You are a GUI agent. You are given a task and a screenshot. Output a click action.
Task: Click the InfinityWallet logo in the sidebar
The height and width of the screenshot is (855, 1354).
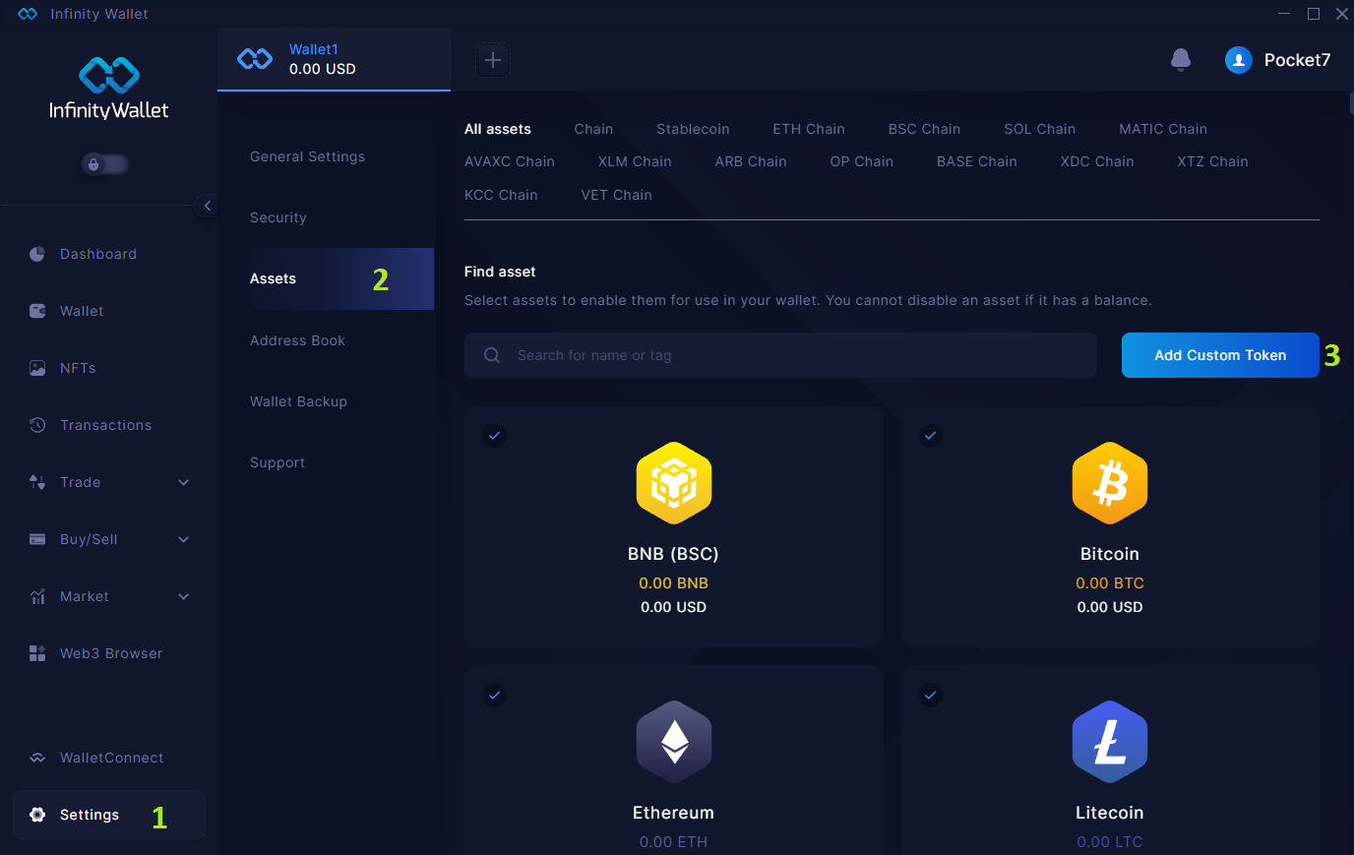tap(109, 89)
